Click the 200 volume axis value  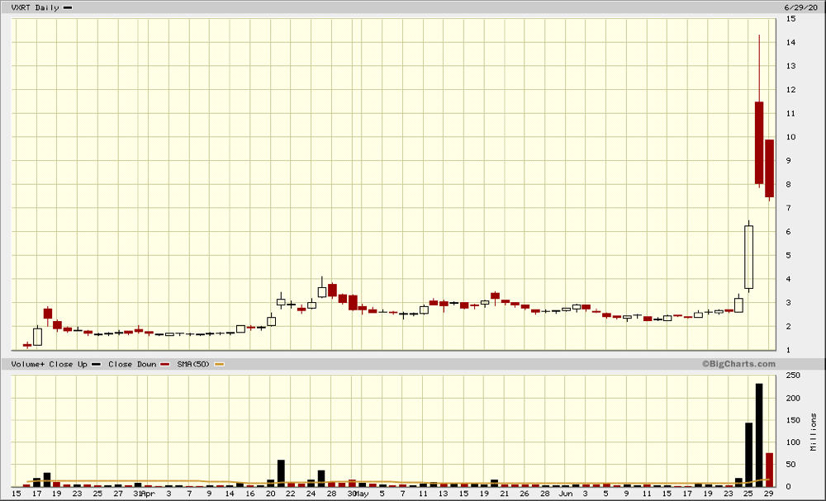pos(793,398)
